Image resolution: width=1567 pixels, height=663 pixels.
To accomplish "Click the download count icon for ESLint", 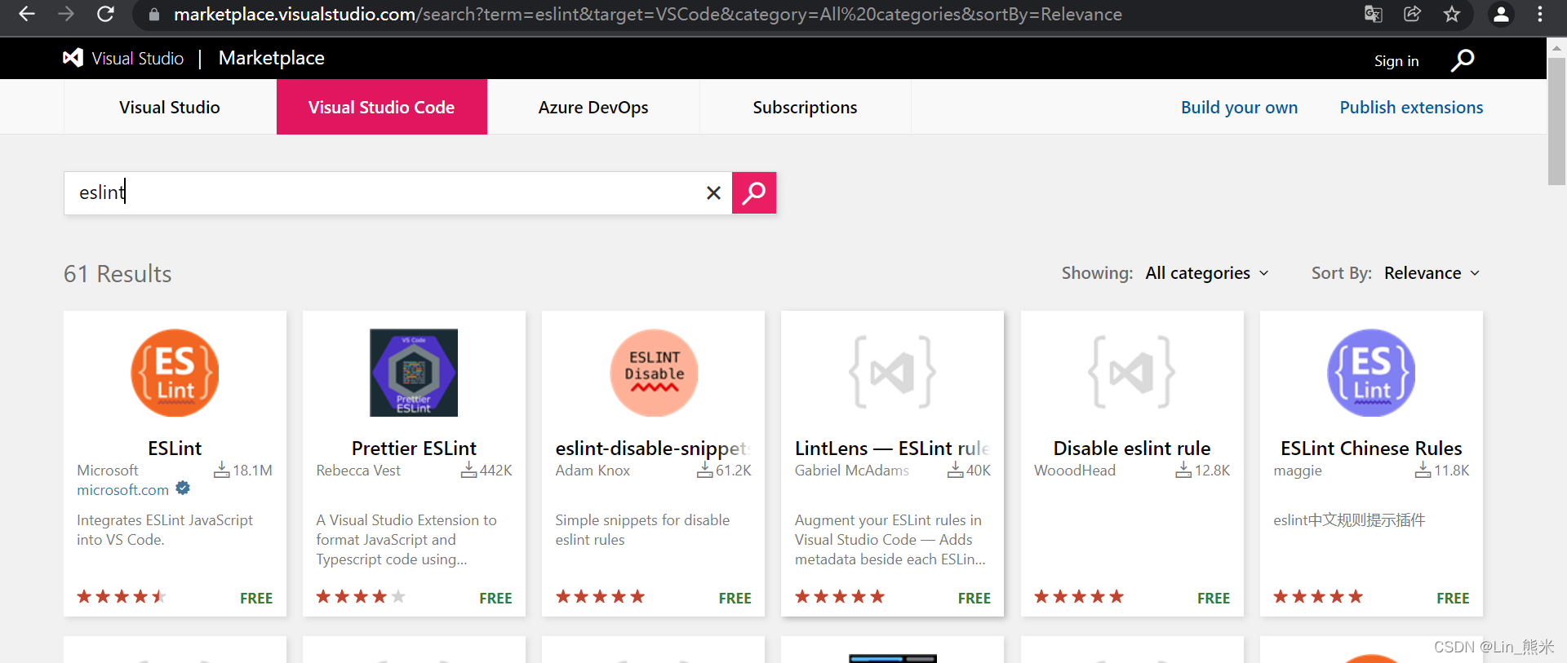I will [x=221, y=470].
